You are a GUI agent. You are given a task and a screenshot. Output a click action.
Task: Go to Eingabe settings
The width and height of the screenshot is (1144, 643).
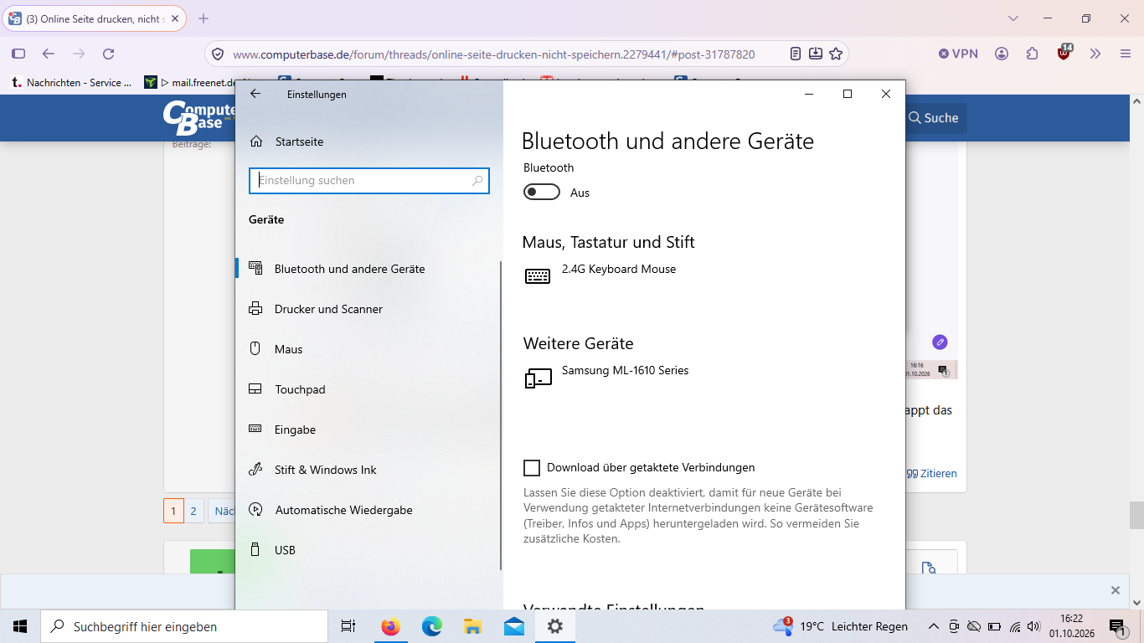368,430
